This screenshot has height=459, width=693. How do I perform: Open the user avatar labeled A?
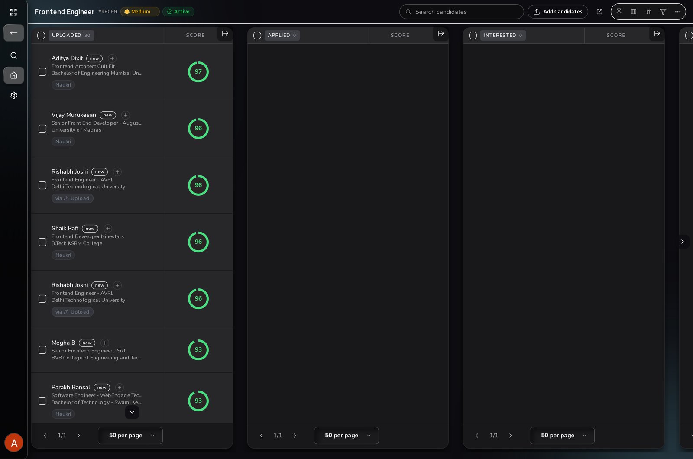click(x=14, y=443)
